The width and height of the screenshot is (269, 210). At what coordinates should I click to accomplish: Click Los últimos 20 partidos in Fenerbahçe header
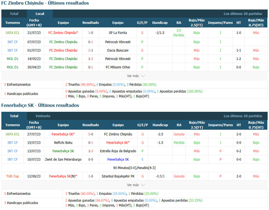coord(243,116)
